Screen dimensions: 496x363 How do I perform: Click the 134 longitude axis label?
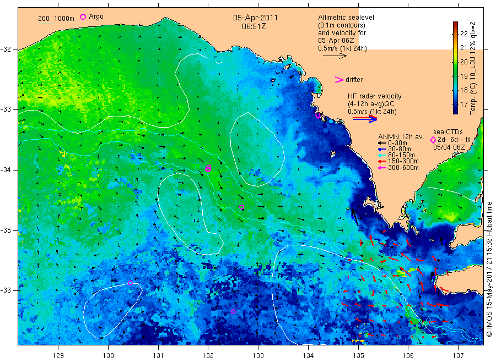click(x=308, y=356)
